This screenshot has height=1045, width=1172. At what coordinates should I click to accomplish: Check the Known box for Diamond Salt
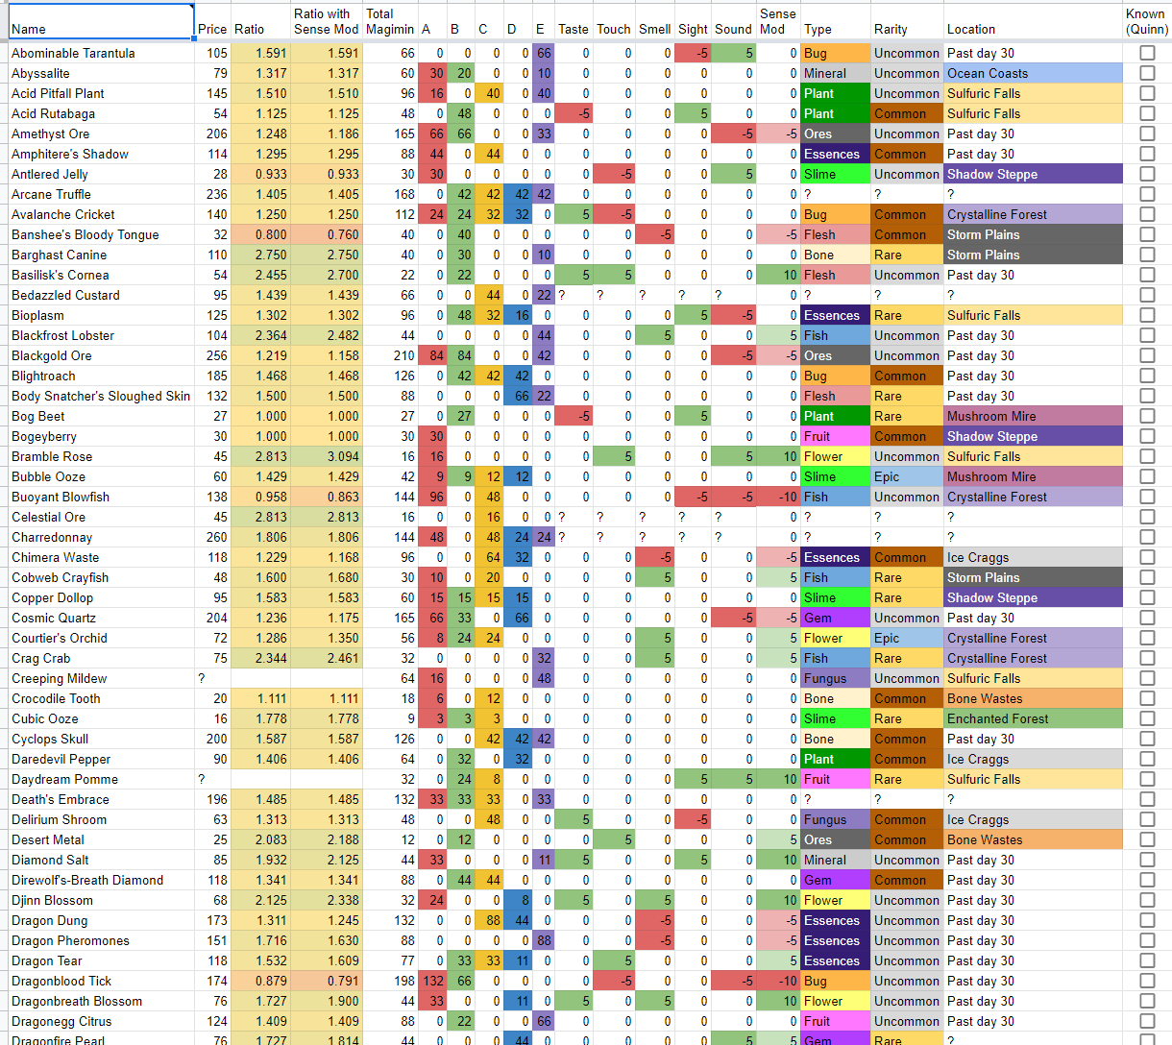pos(1147,860)
